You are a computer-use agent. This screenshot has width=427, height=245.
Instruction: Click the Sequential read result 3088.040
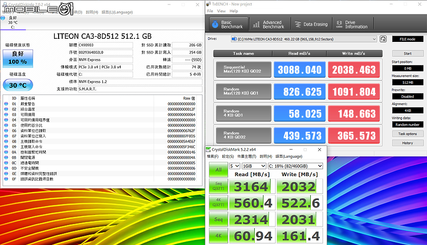click(300, 69)
